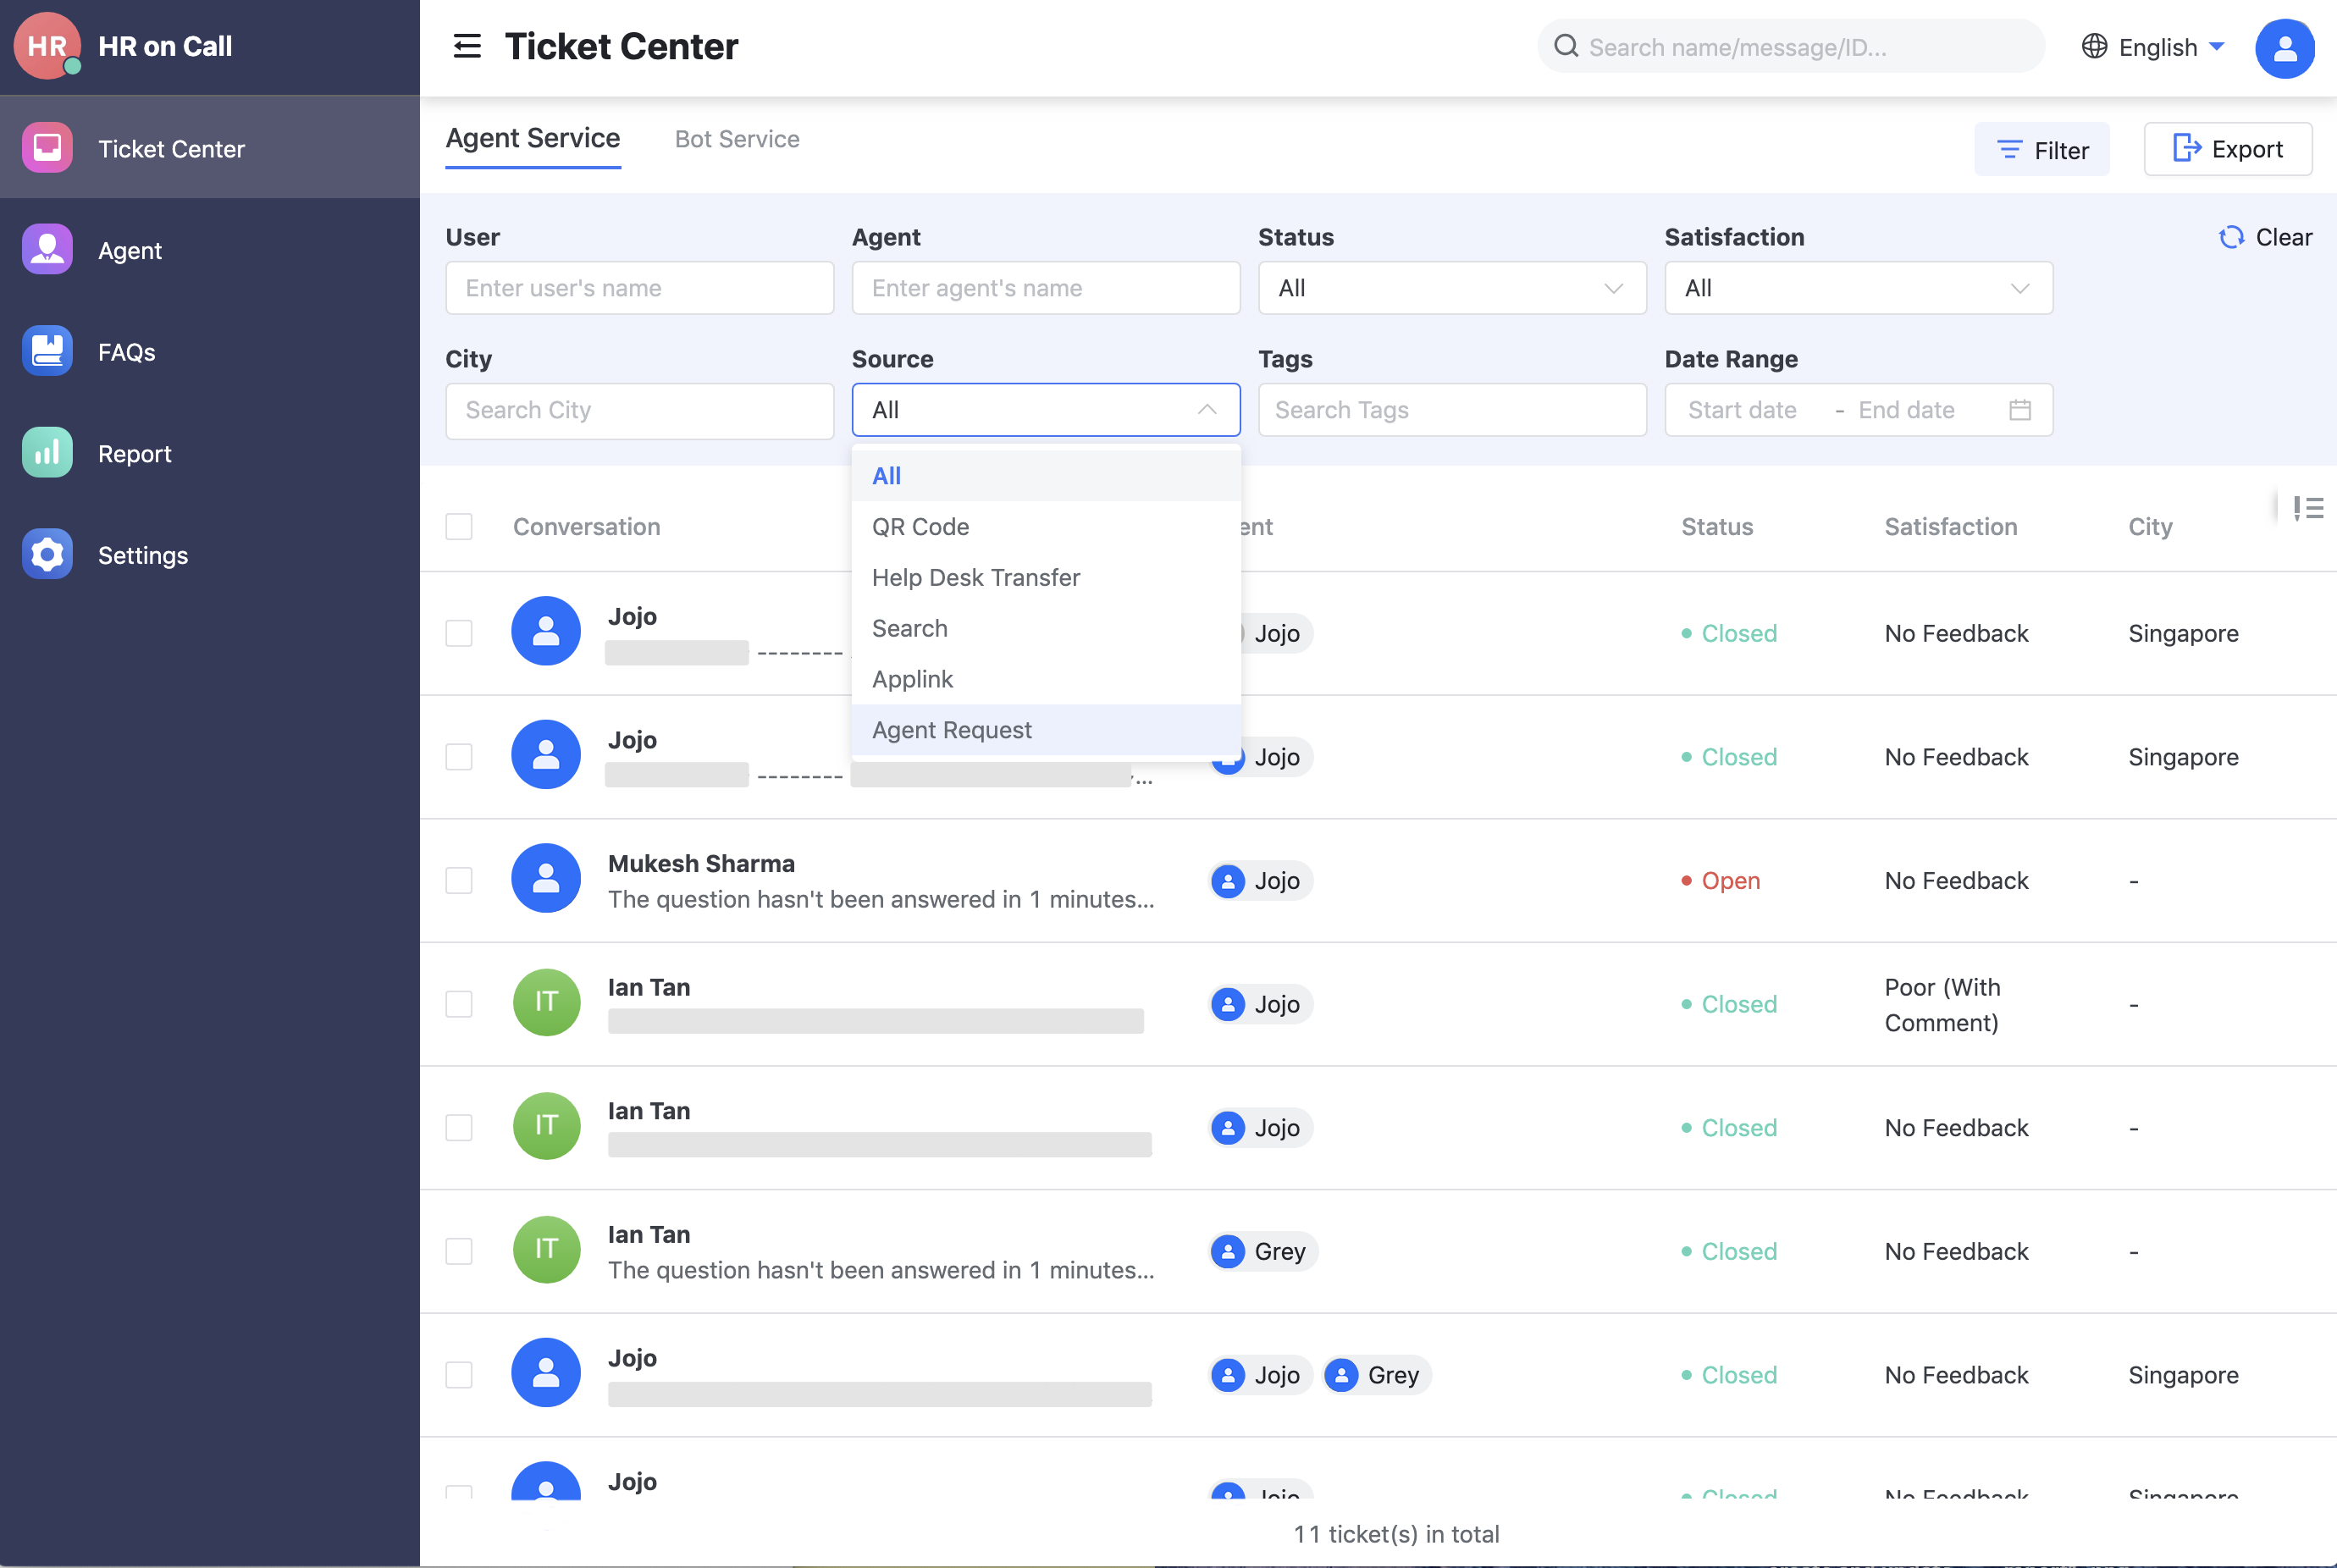This screenshot has width=2337, height=1568.
Task: Check the select-all Conversation checkbox
Action: click(459, 527)
